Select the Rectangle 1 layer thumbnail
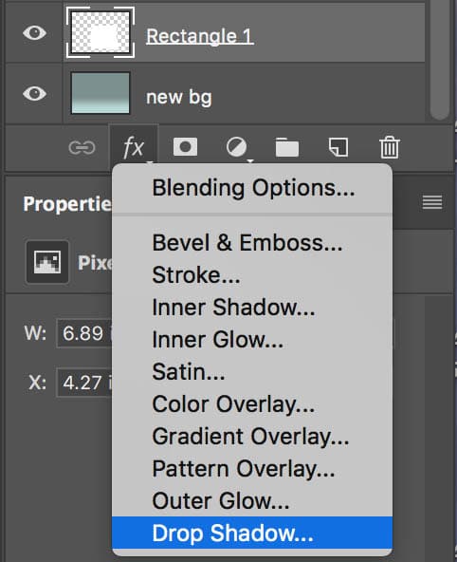 coord(101,32)
